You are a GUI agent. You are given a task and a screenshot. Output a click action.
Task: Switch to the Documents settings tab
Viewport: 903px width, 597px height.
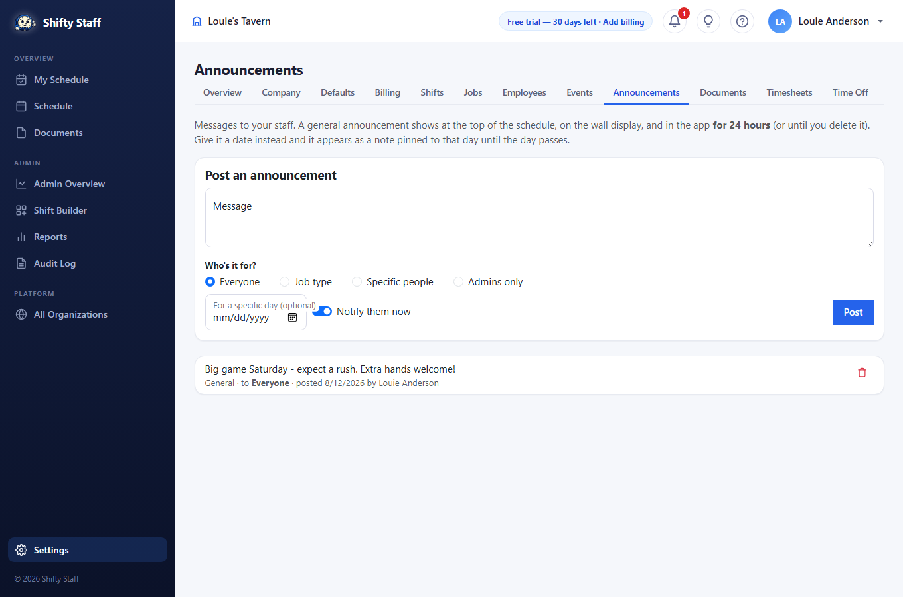[722, 92]
